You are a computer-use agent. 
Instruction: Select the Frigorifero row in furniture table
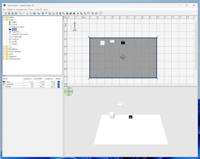tap(32, 84)
